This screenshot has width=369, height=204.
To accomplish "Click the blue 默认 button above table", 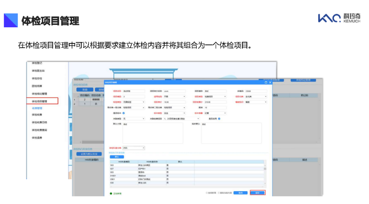I will (x=116, y=157).
